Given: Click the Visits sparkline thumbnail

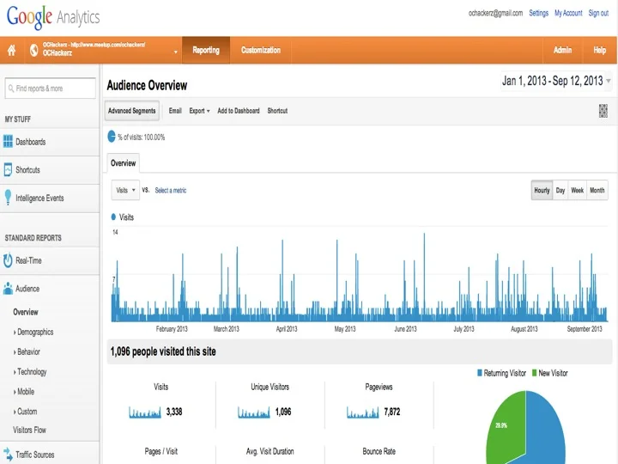Looking at the screenshot, I should tap(145, 412).
